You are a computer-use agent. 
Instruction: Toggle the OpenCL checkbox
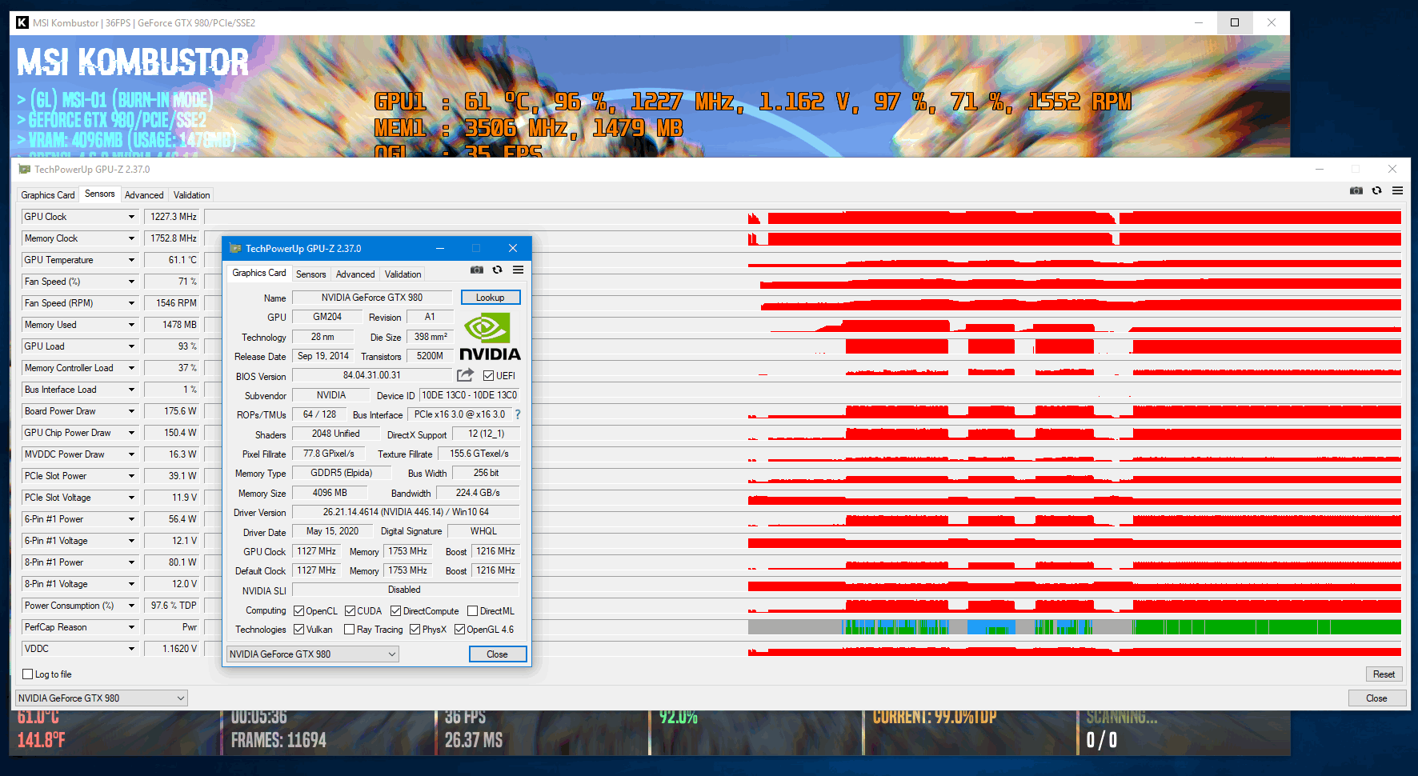298,610
